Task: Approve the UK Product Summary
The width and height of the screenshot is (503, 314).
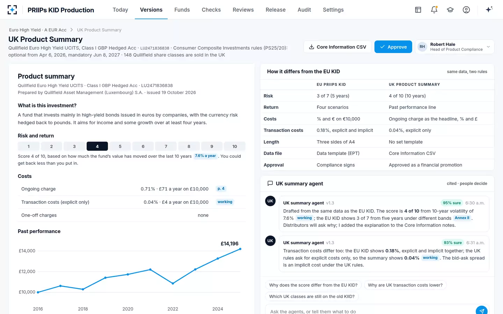Action: (x=393, y=47)
